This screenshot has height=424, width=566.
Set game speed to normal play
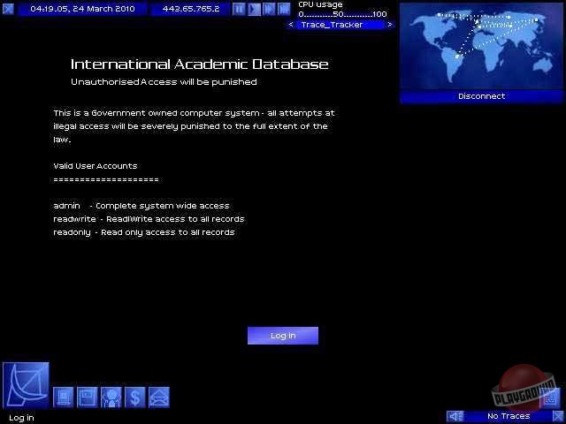(x=254, y=9)
